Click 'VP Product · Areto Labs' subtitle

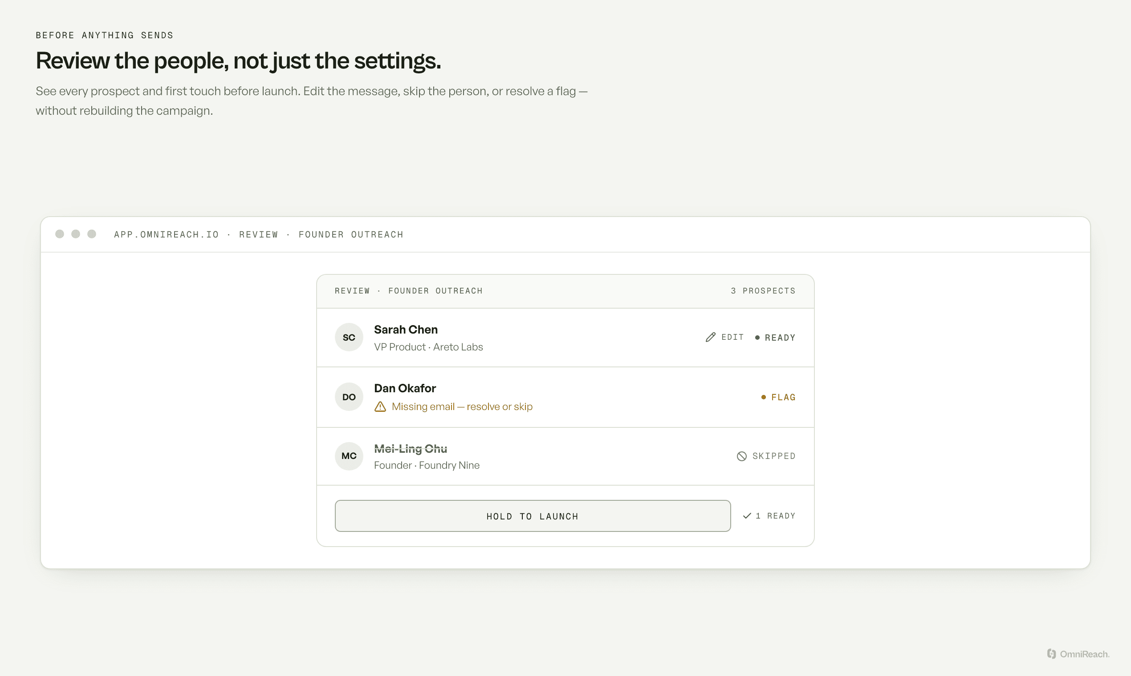click(x=428, y=346)
